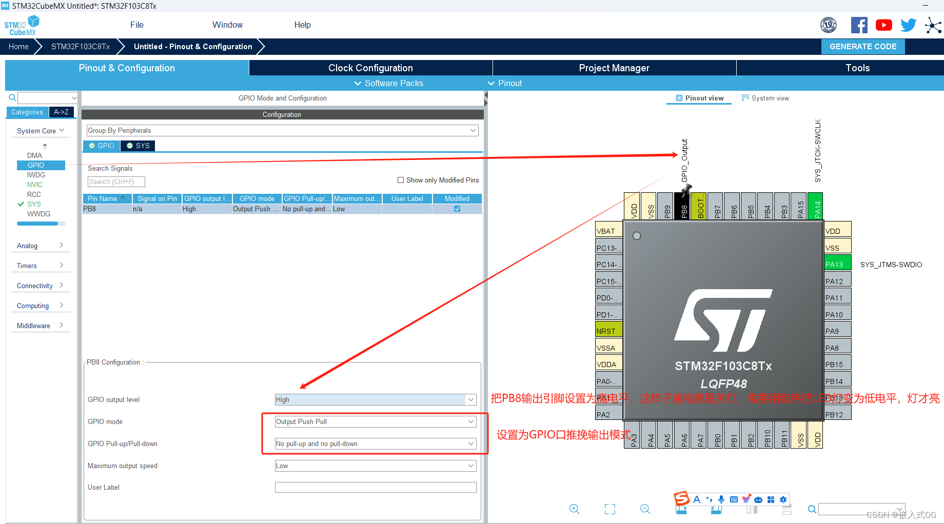The height and width of the screenshot is (524, 944).
Task: Toggle Show only Modified Pins checkbox
Action: tap(401, 180)
